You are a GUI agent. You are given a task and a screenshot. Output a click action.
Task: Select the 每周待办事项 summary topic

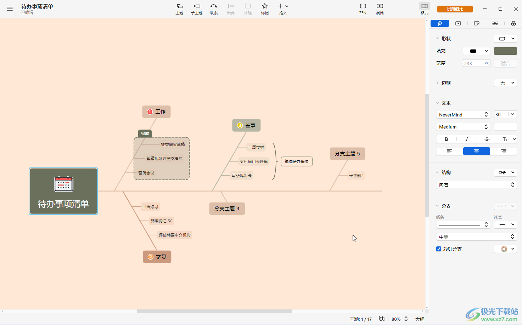pos(297,161)
